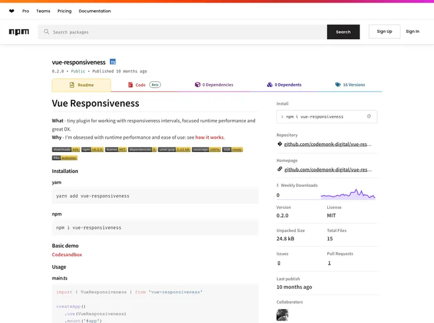Click the License value MIT in sidebar
Viewport: 434px width, 323px height.
[x=331, y=215]
